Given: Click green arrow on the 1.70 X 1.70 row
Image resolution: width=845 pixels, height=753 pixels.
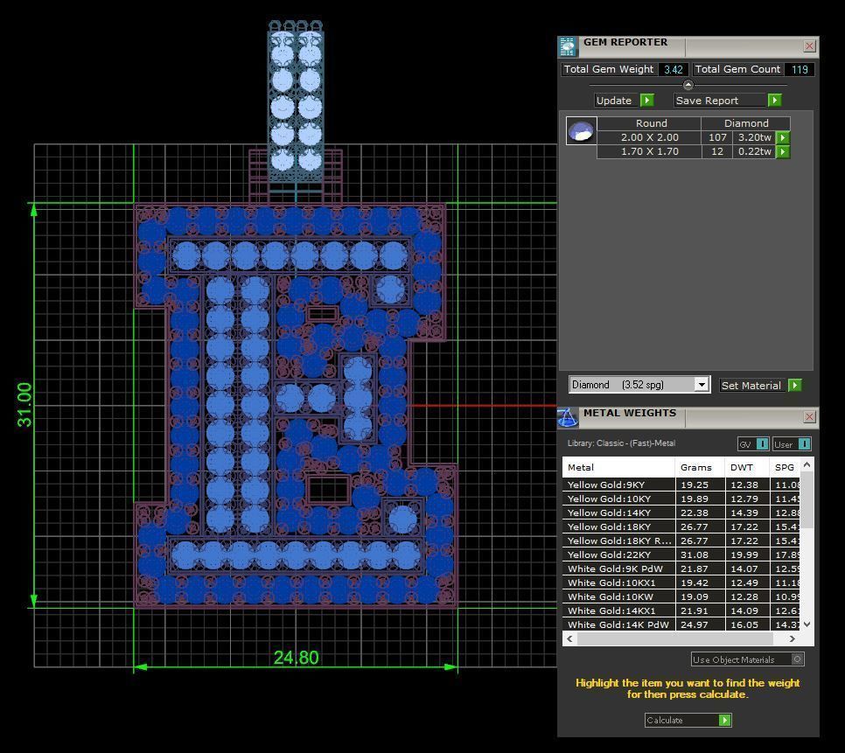Looking at the screenshot, I should (783, 151).
